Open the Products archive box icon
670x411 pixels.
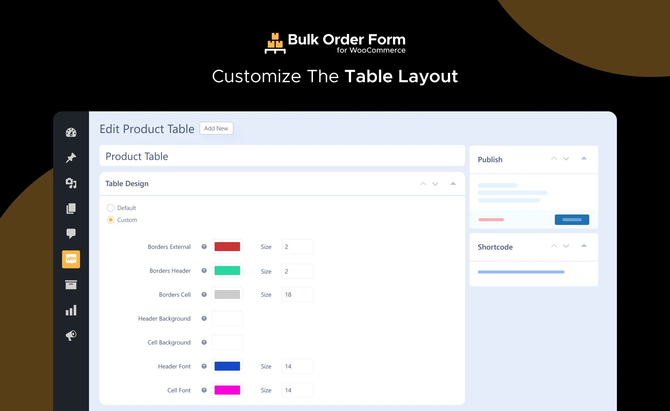click(71, 284)
